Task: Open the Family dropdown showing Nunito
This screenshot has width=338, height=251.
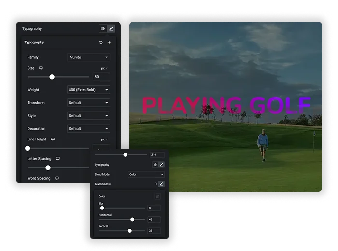Action: [88, 57]
